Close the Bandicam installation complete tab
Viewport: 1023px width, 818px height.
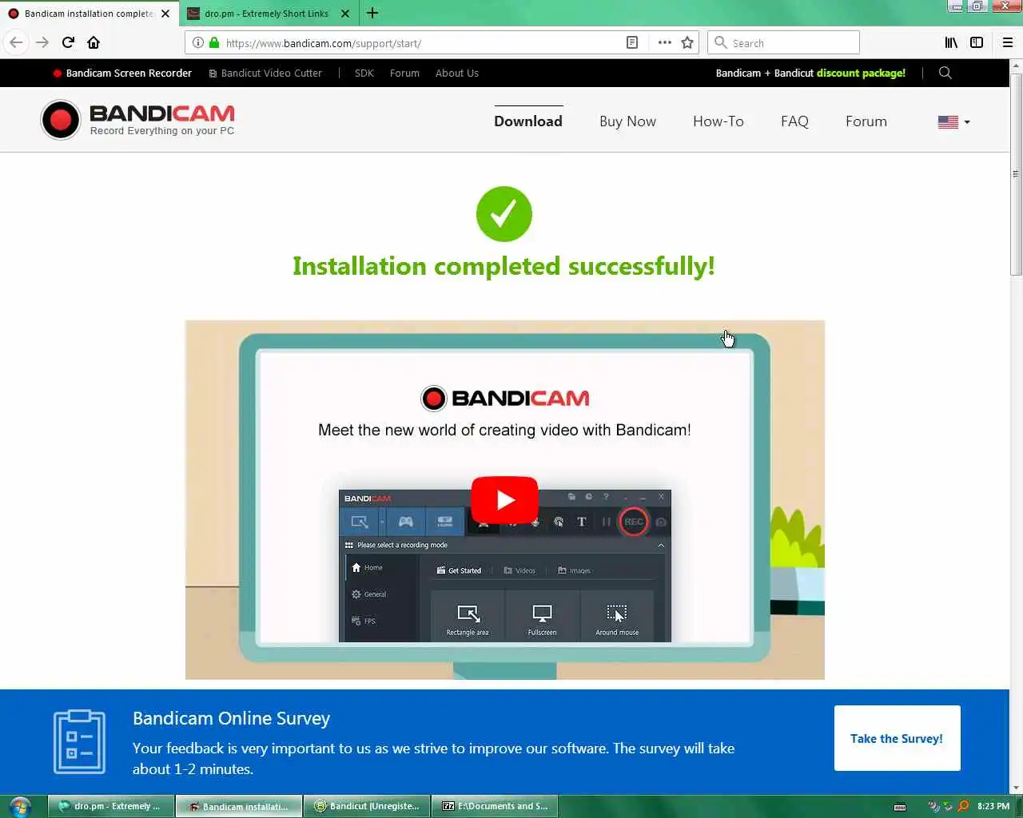click(165, 14)
